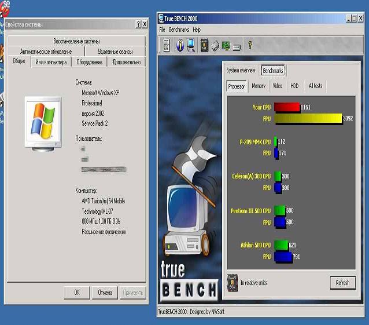Select the Общие tab
The height and width of the screenshot is (325, 369).
pyautogui.click(x=19, y=61)
